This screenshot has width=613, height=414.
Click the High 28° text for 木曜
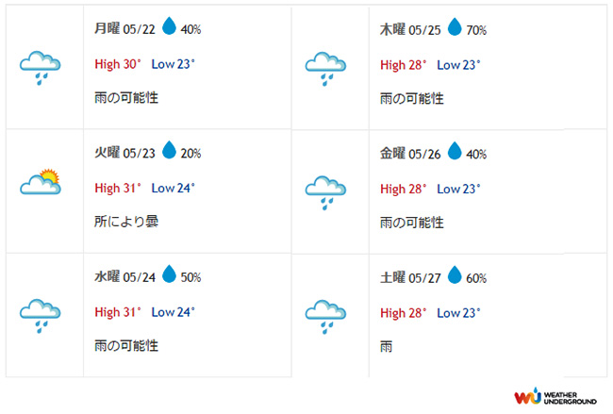coord(403,65)
